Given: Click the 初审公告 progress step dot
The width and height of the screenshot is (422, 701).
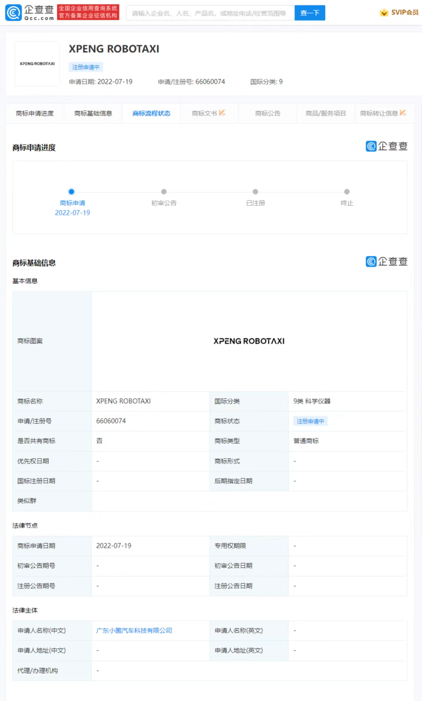Looking at the screenshot, I should point(164,191).
